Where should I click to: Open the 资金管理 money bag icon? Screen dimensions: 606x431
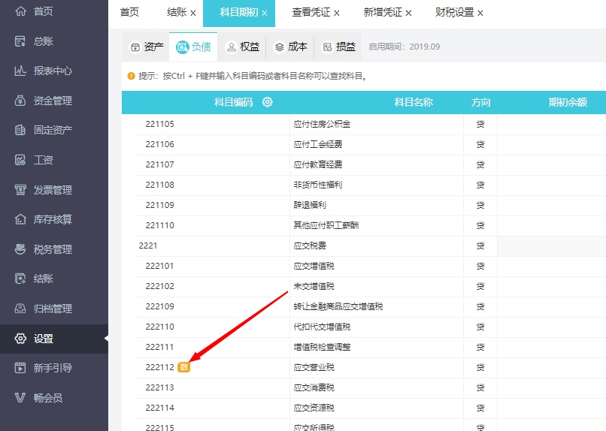coord(20,101)
